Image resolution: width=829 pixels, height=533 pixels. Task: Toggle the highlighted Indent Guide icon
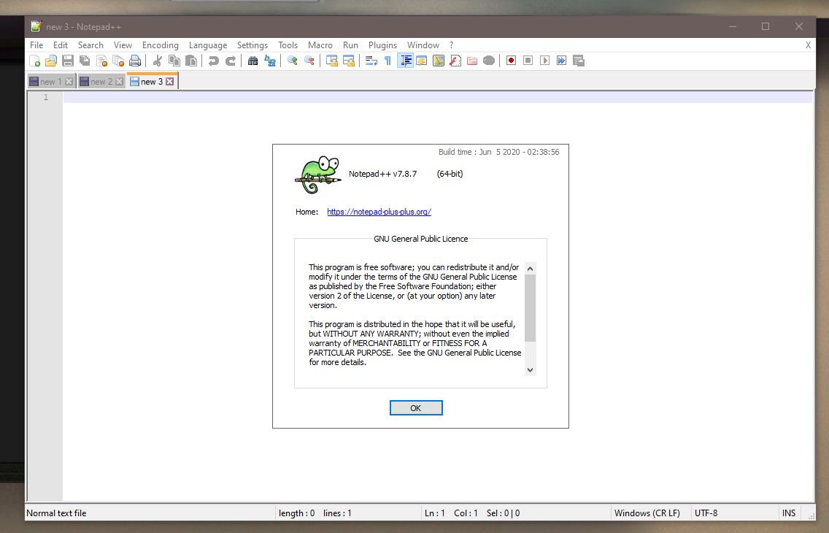(405, 61)
